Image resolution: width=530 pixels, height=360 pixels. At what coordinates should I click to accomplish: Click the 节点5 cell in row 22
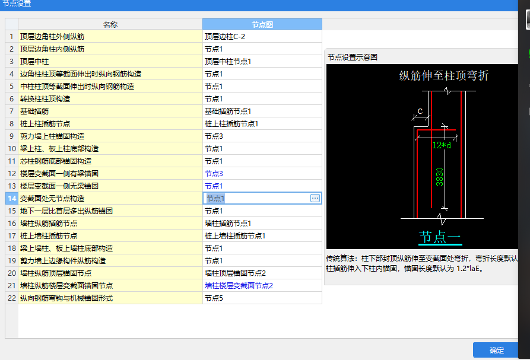click(262, 298)
